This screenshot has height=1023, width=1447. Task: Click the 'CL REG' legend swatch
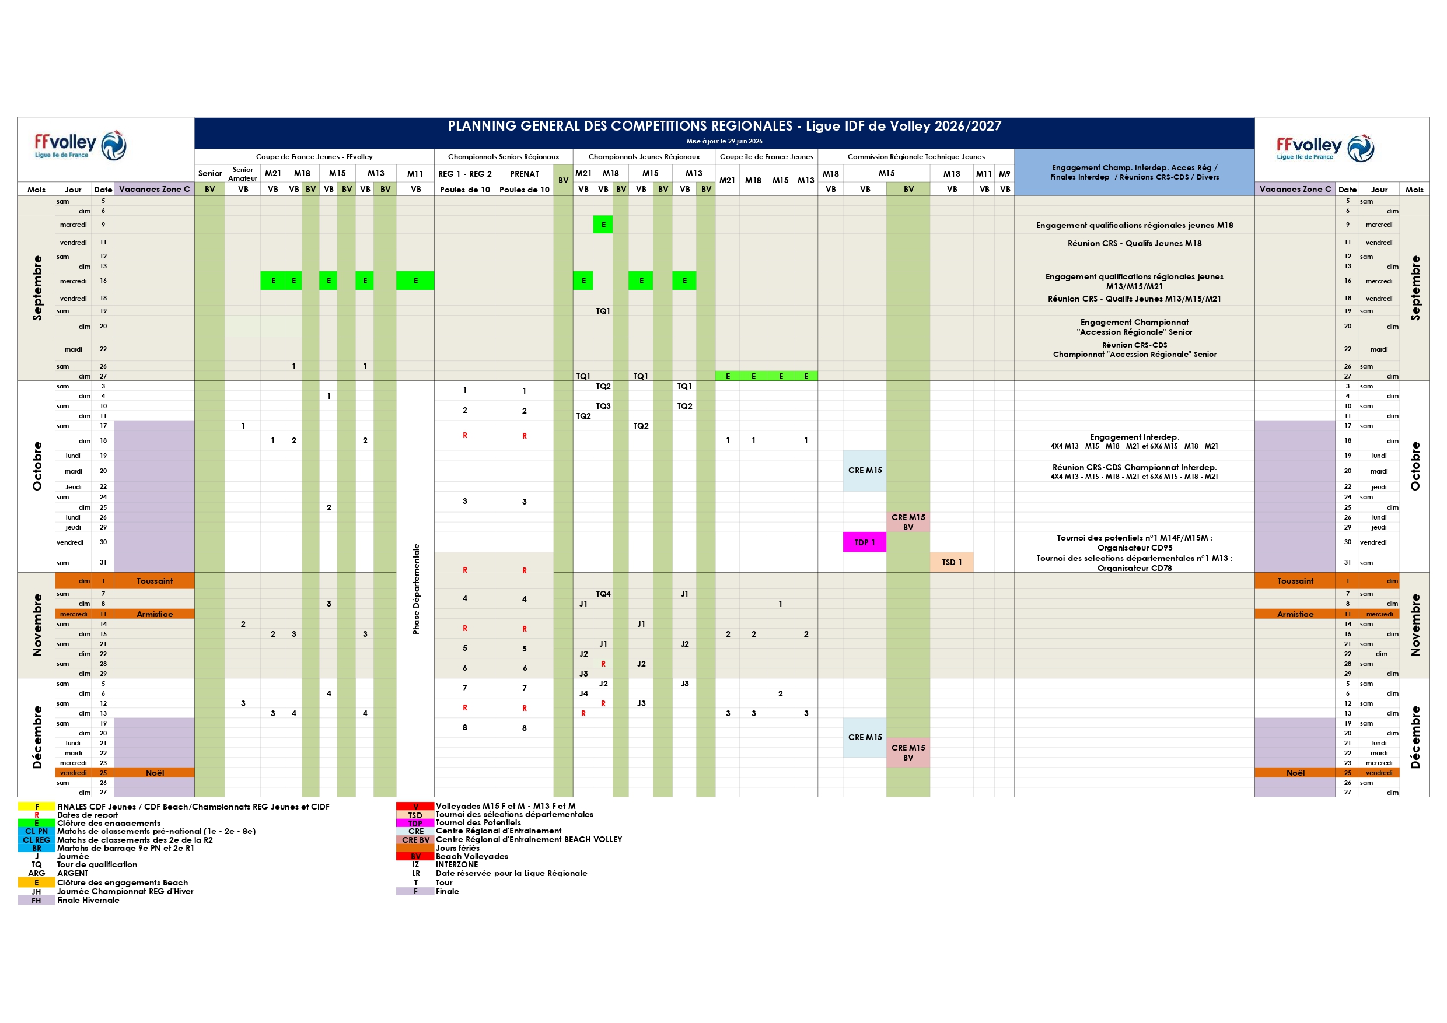[x=37, y=840]
